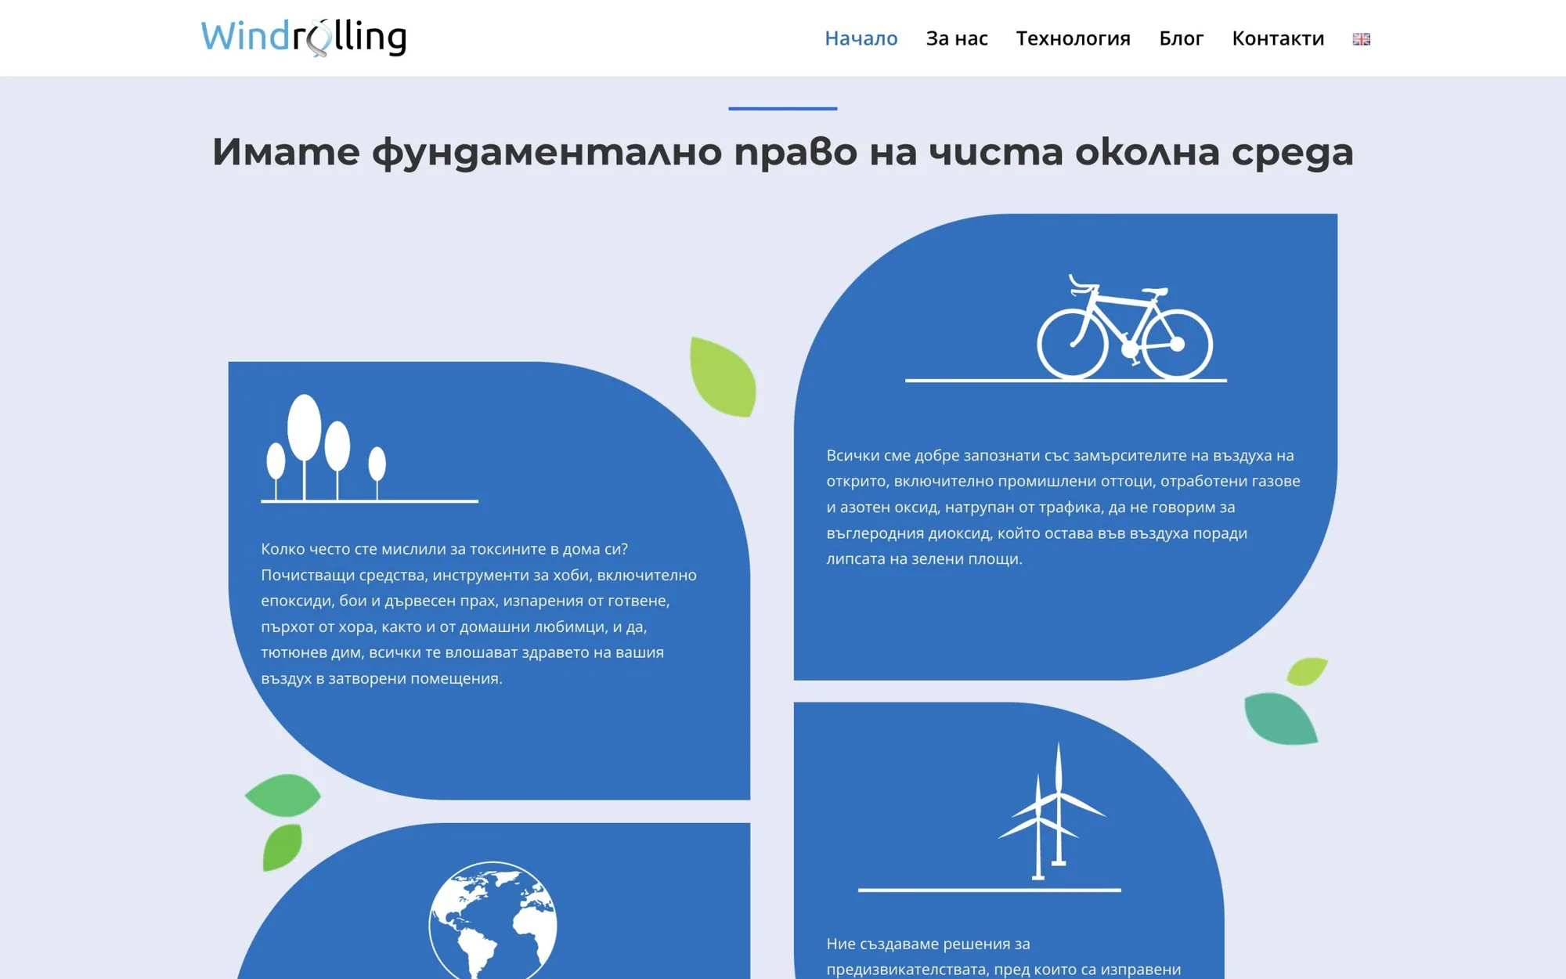This screenshot has width=1566, height=979.
Task: Open the Блог menu link
Action: (x=1181, y=38)
